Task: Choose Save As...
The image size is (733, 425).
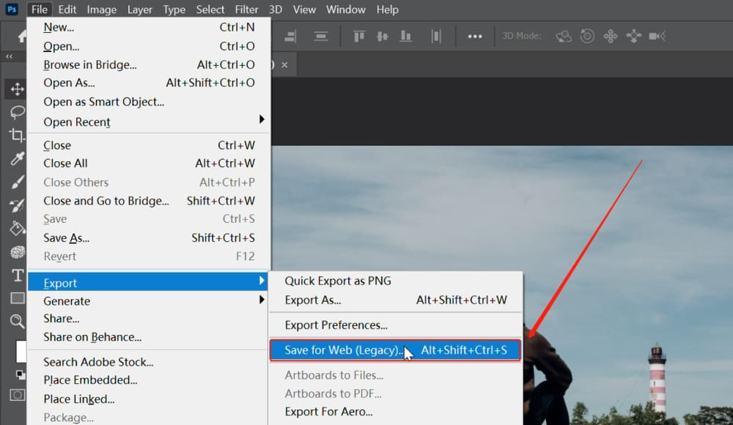Action: (149, 237)
